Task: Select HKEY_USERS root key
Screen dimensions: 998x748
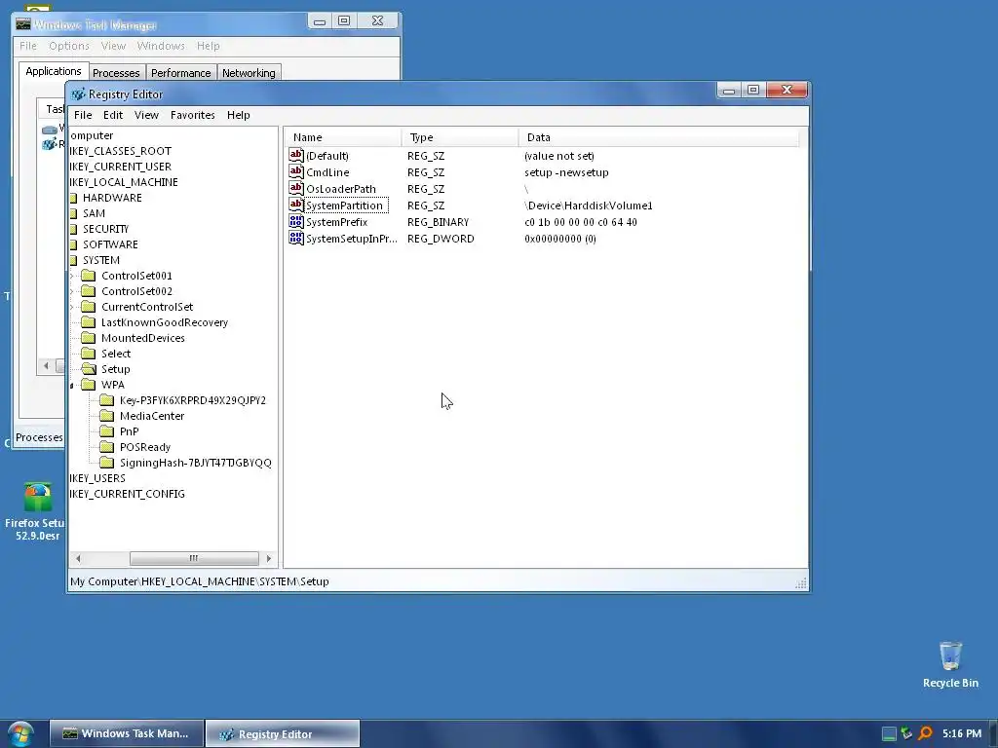Action: 97,478
